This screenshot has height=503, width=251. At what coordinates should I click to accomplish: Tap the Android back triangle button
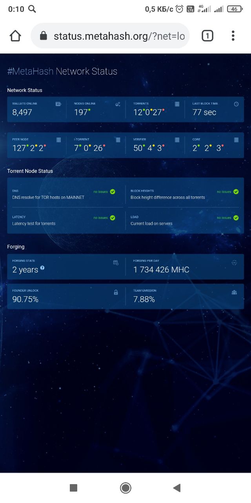pos(177,488)
